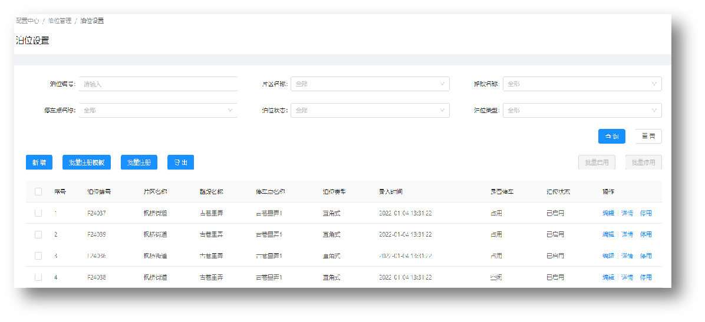Select the checkbox for row F24038
The height and width of the screenshot is (322, 705).
click(38, 277)
